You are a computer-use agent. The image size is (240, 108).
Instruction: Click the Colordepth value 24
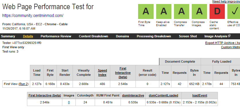(85, 102)
